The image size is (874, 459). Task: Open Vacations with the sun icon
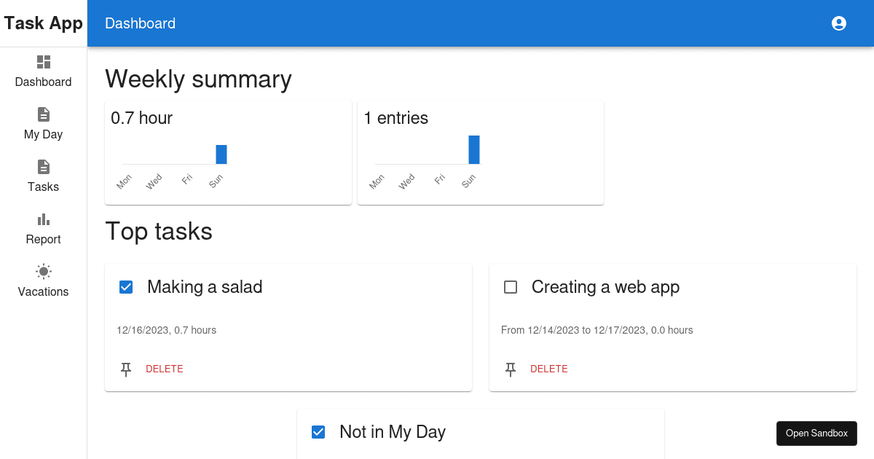pos(43,270)
